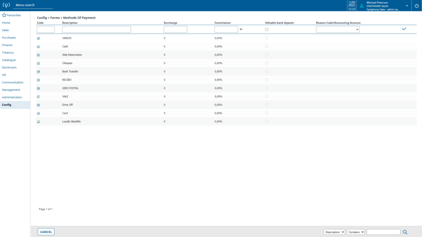Toggle the VARIOS row bank deposit checkbox
This screenshot has height=237, width=422.
[x=267, y=38]
